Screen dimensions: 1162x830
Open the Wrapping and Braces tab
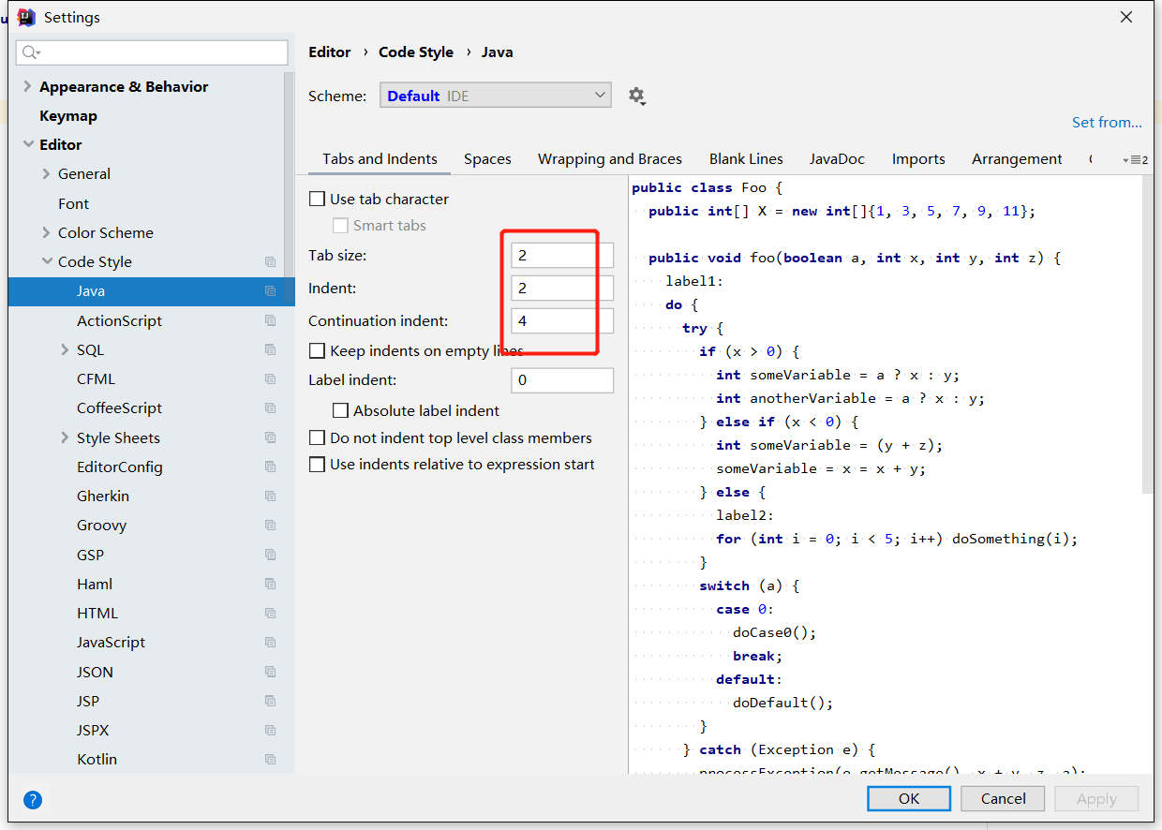tap(610, 159)
